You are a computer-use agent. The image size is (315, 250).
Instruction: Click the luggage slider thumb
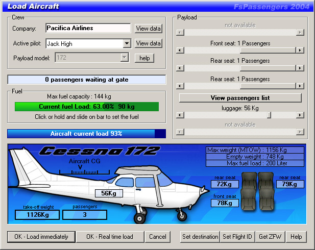click(269, 115)
